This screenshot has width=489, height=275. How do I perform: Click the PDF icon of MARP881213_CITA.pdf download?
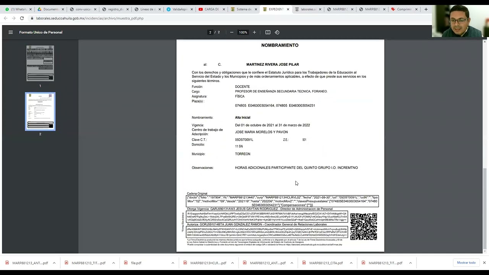click(x=304, y=263)
